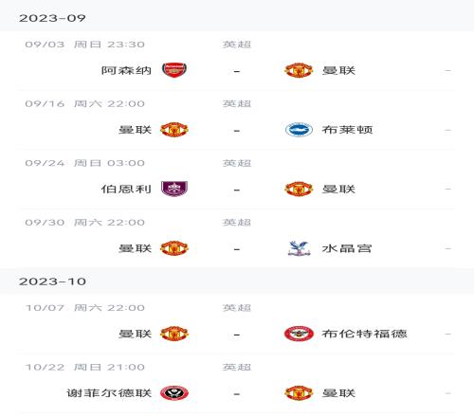Open team name 伯恩利
The width and height of the screenshot is (474, 417).
(x=126, y=189)
